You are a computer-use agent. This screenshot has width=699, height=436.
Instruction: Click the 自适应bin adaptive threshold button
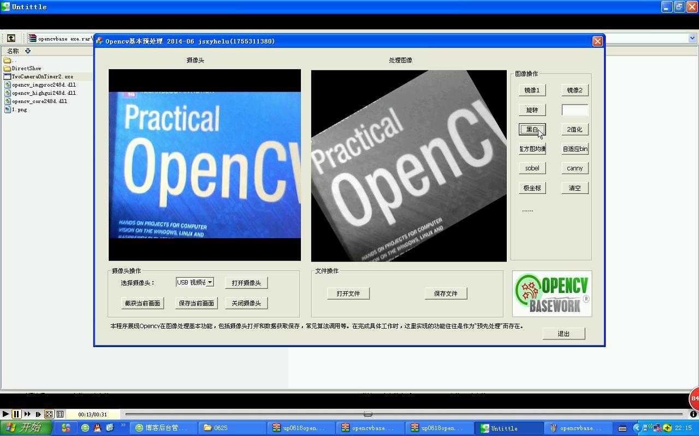point(574,149)
